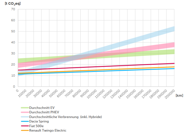Click the x-axis label 10000

coord(22,93)
